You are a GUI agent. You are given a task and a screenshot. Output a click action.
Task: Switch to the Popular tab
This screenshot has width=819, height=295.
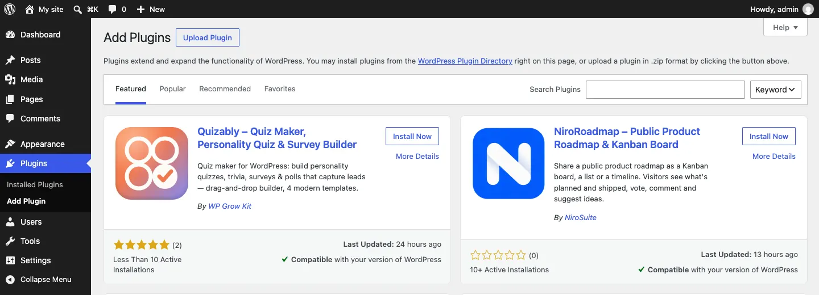[x=173, y=89]
